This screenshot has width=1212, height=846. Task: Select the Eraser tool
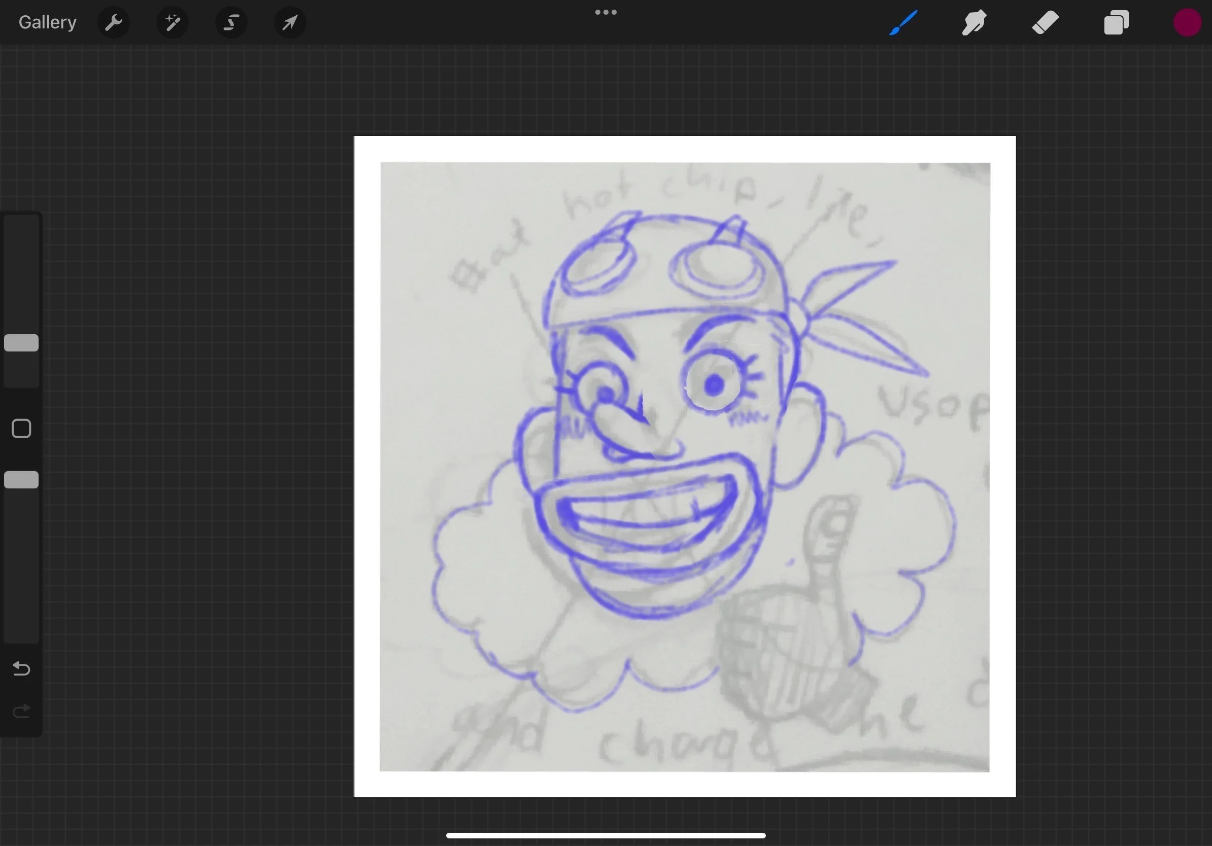[x=1045, y=23]
